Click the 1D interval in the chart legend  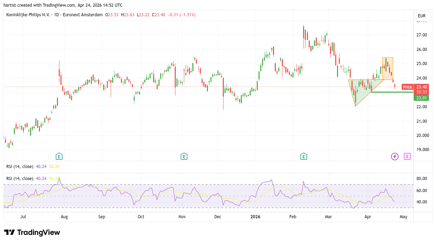57,15
